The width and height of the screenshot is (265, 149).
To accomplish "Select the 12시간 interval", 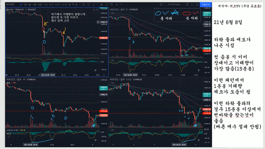I will coord(64,5).
